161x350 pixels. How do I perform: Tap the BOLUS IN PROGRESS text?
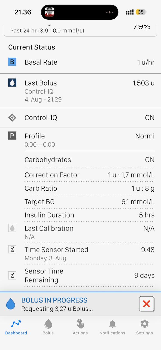click(54, 300)
